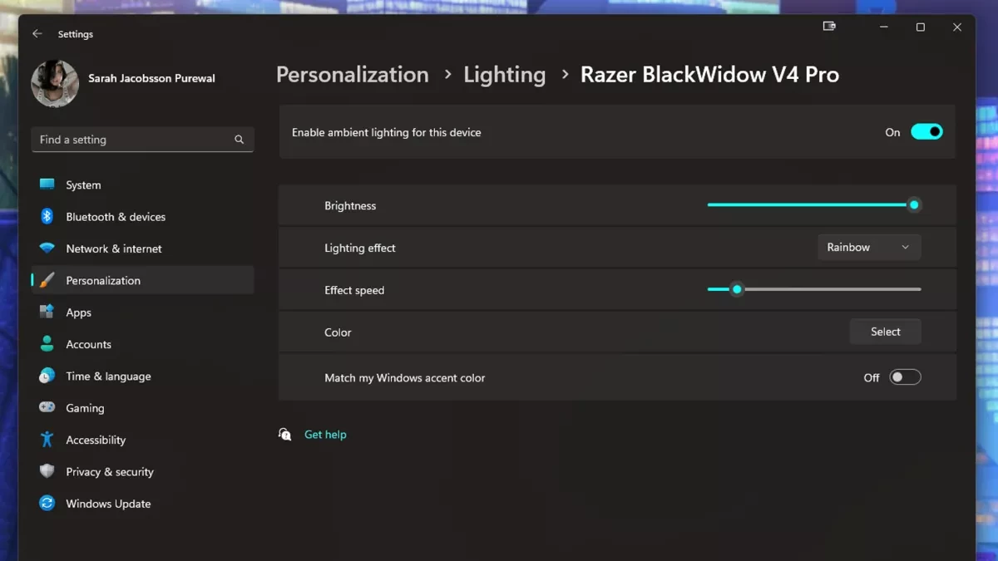Open the Get help link
Image resolution: width=998 pixels, height=561 pixels.
click(x=325, y=434)
